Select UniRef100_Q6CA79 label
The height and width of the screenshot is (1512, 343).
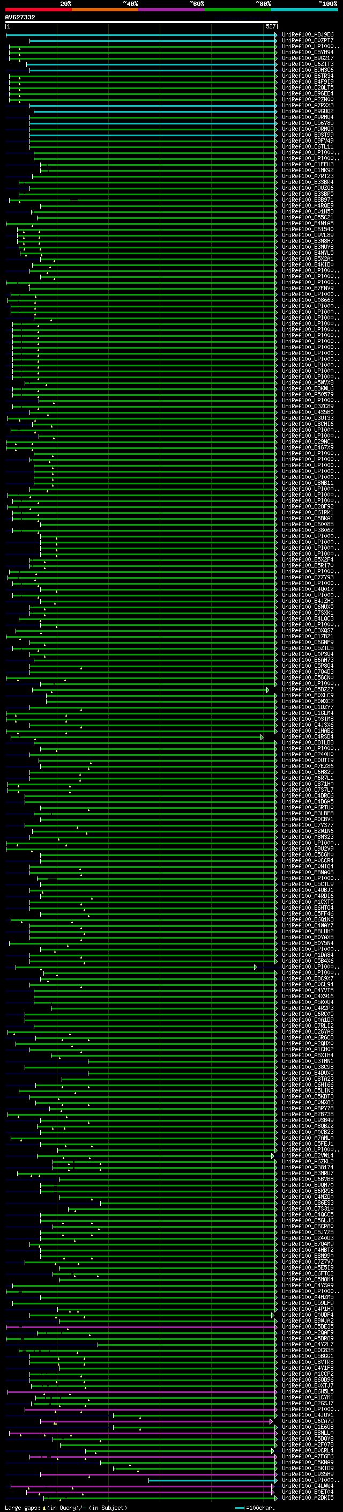pos(308,1421)
